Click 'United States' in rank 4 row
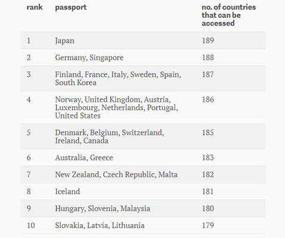The image size is (285, 238). coord(78,115)
